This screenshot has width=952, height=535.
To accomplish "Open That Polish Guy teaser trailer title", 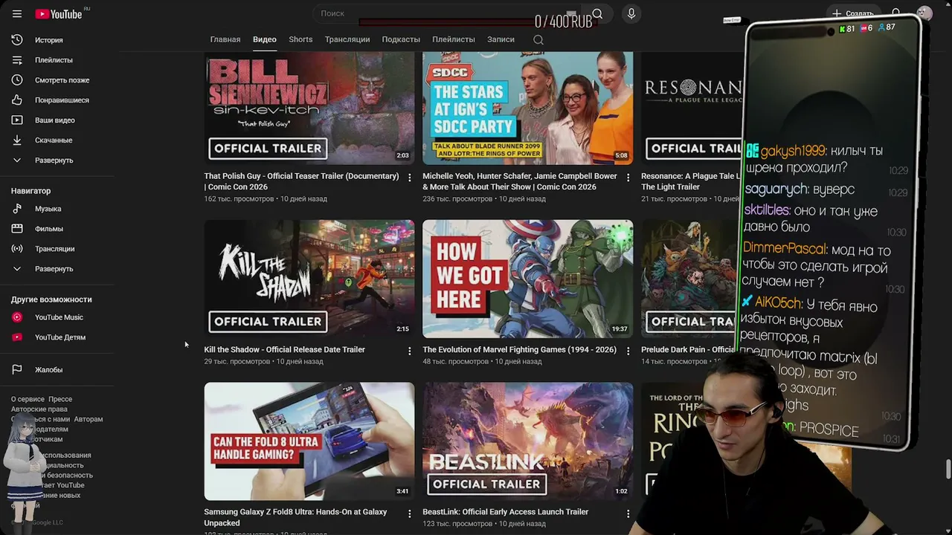I will (301, 181).
